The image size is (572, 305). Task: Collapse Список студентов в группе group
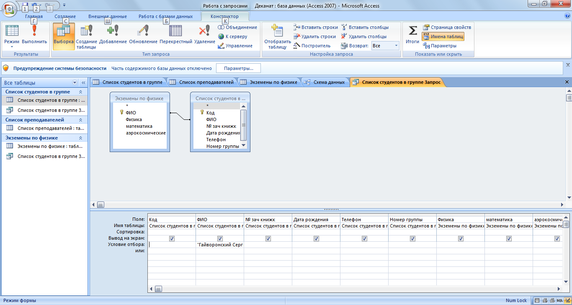80,92
